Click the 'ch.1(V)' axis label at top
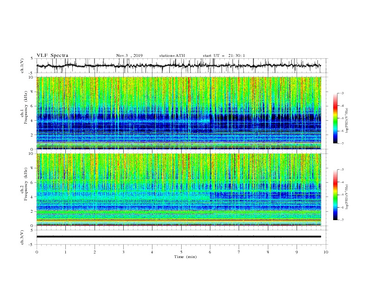Viewport: 367px width, 283px height. 22,66
